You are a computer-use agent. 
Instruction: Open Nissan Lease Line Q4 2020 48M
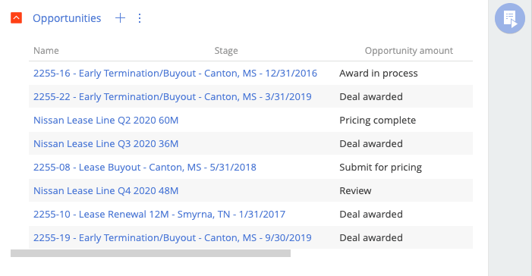tap(105, 190)
